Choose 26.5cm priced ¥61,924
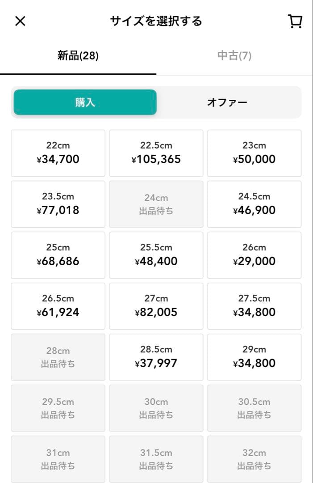Screen dimensions: 313x483 click(x=58, y=306)
